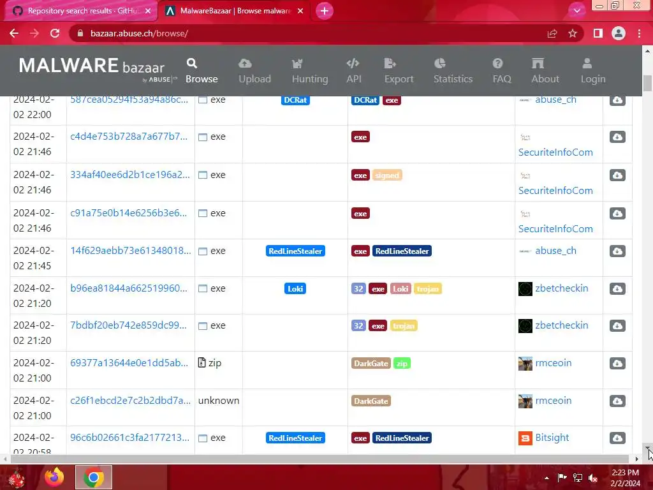Click RedLineStealer signature in 96c6b02661 row
The width and height of the screenshot is (653, 490).
click(x=295, y=438)
